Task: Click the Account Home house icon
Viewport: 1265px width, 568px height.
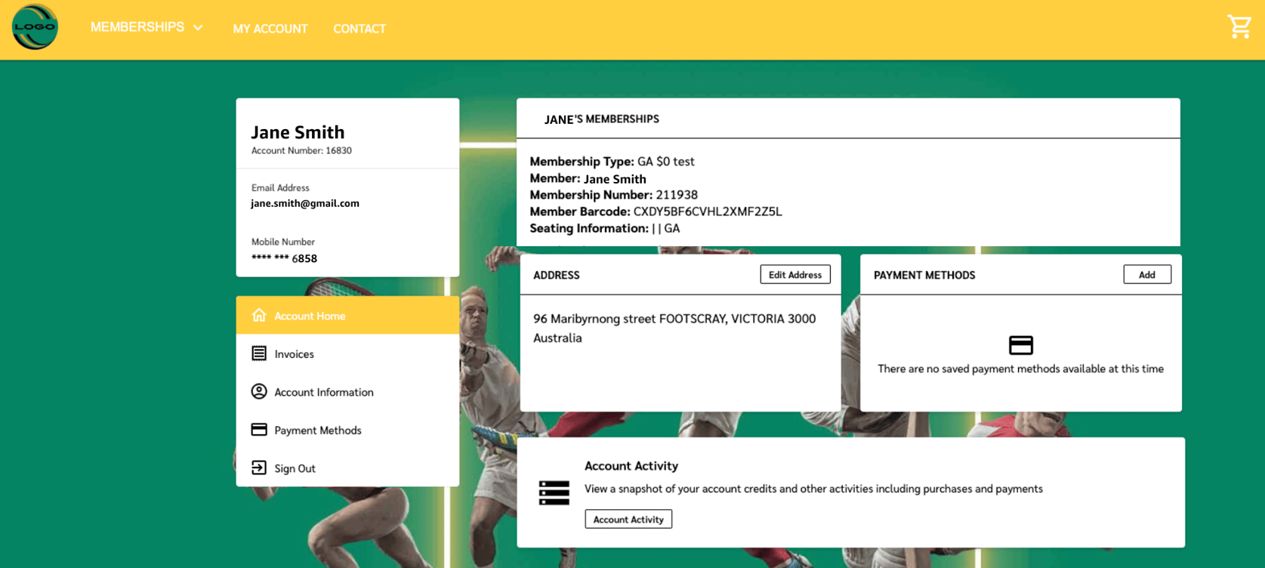Action: 259,315
